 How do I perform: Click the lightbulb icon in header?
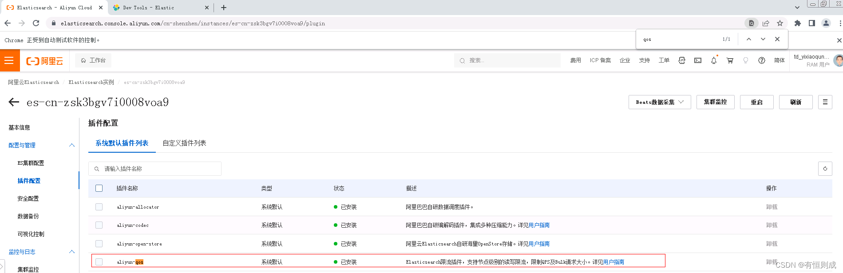[x=746, y=60]
